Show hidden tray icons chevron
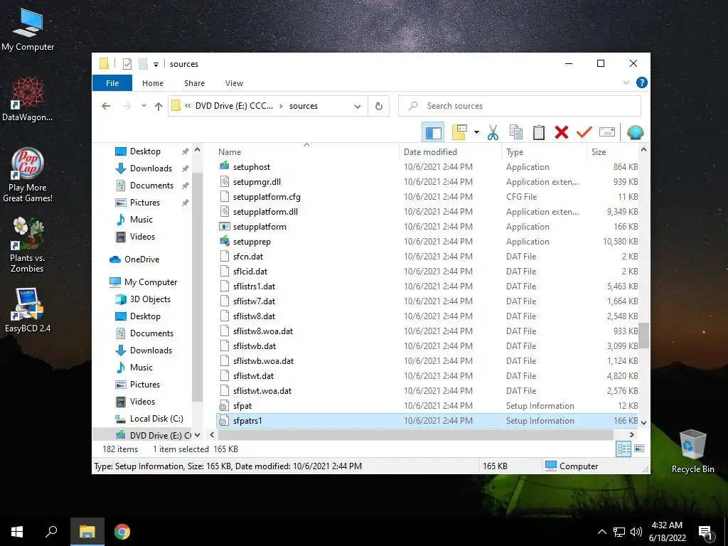The image size is (728, 546). click(601, 532)
